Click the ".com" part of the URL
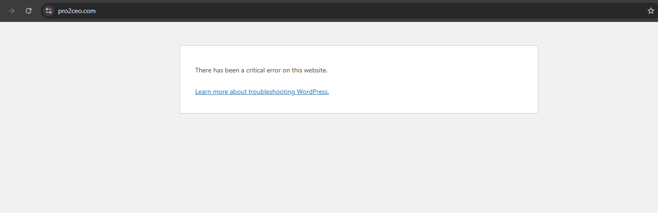 tap(90, 11)
